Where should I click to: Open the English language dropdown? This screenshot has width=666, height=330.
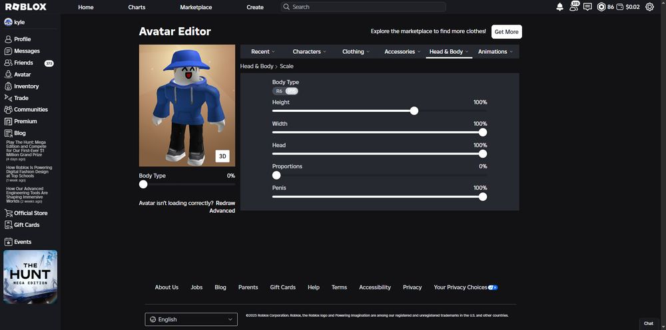click(x=191, y=319)
